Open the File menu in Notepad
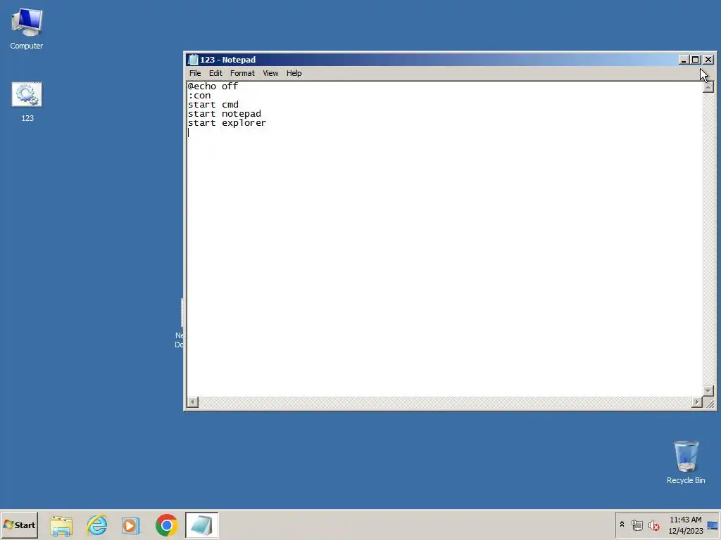 tap(195, 73)
